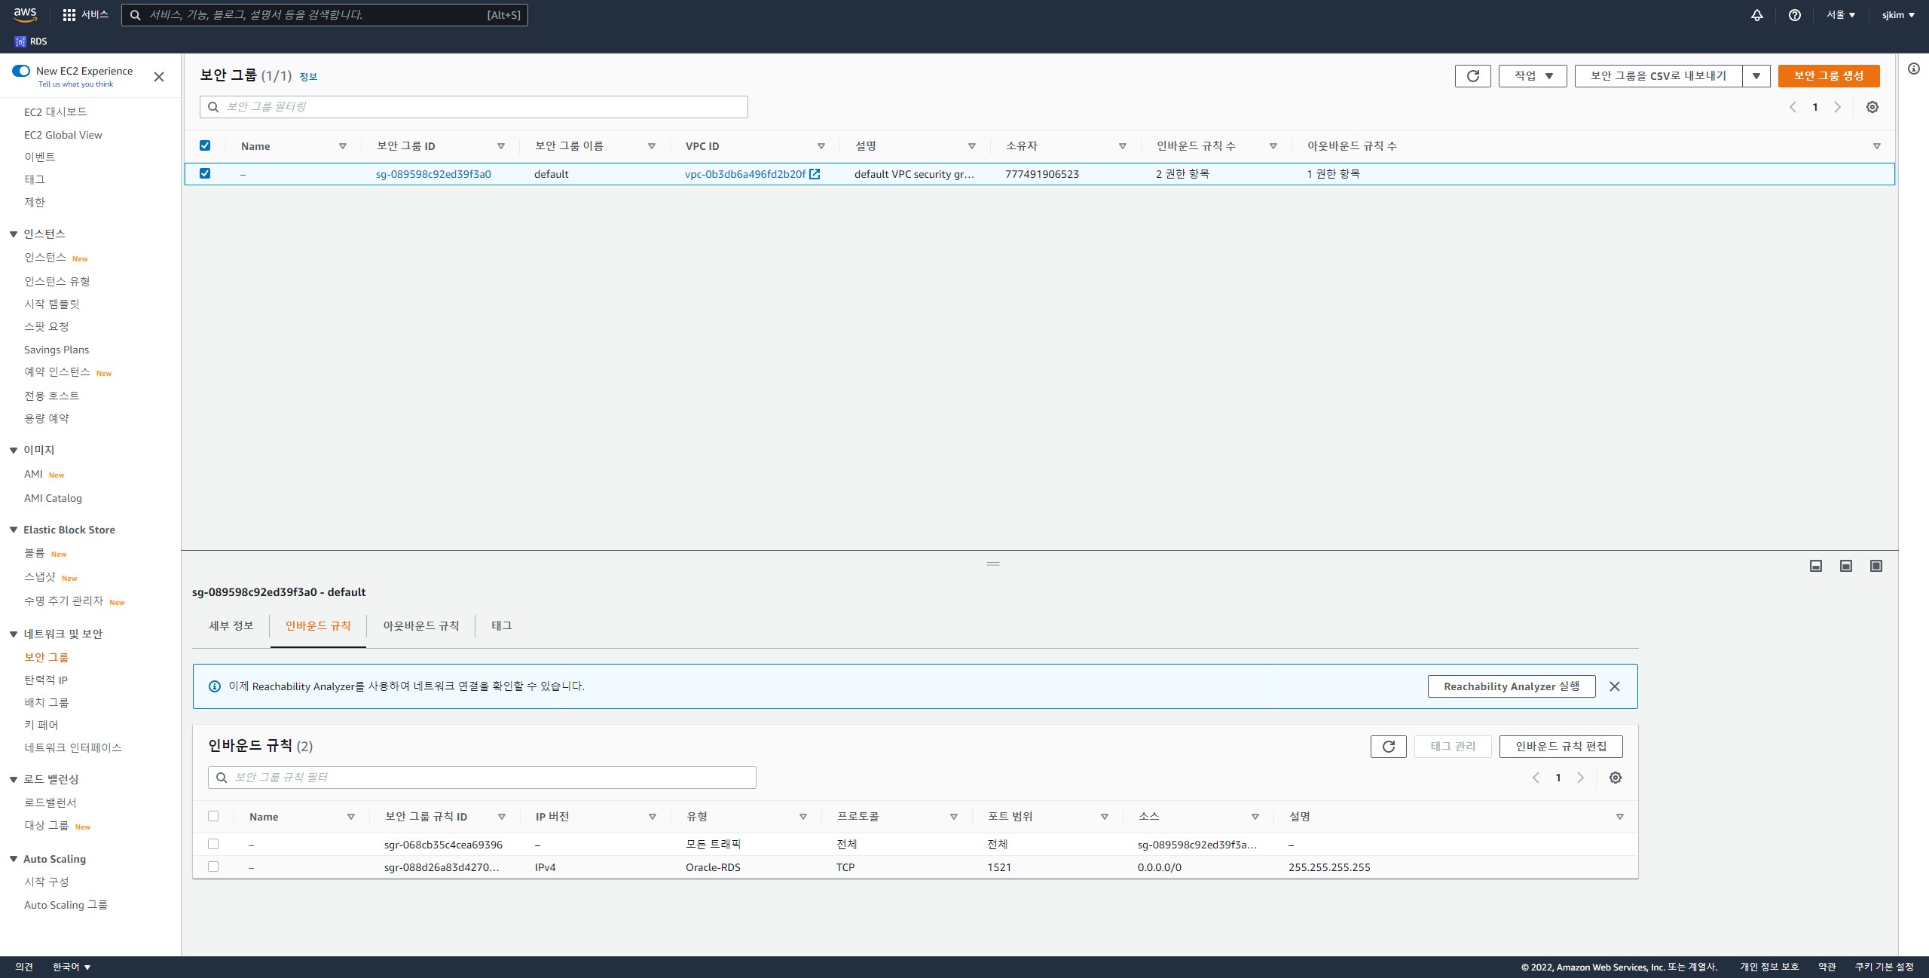The height and width of the screenshot is (978, 1929).
Task: Toggle the New EC2 Experience switch
Action: (x=21, y=71)
